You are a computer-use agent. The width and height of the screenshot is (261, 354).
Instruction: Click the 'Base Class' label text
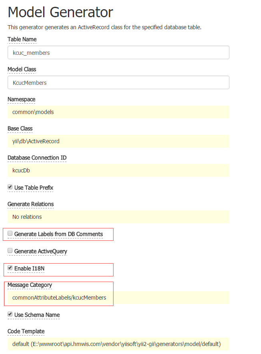pyautogui.click(x=20, y=128)
